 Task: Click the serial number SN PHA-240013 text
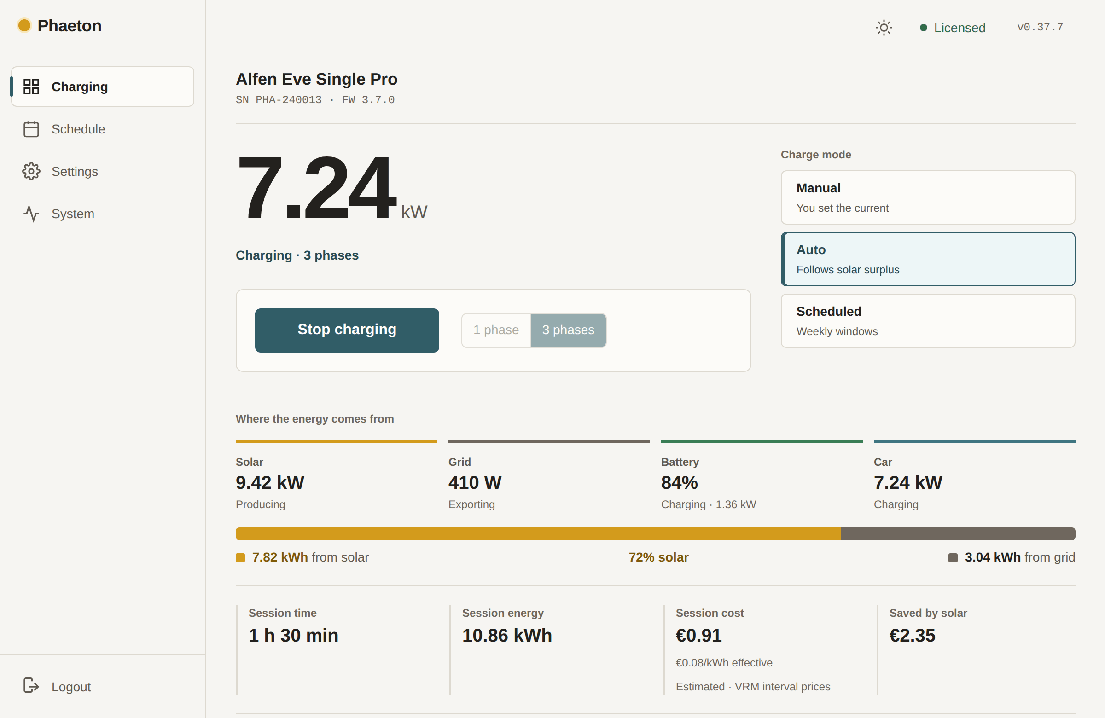click(x=279, y=100)
